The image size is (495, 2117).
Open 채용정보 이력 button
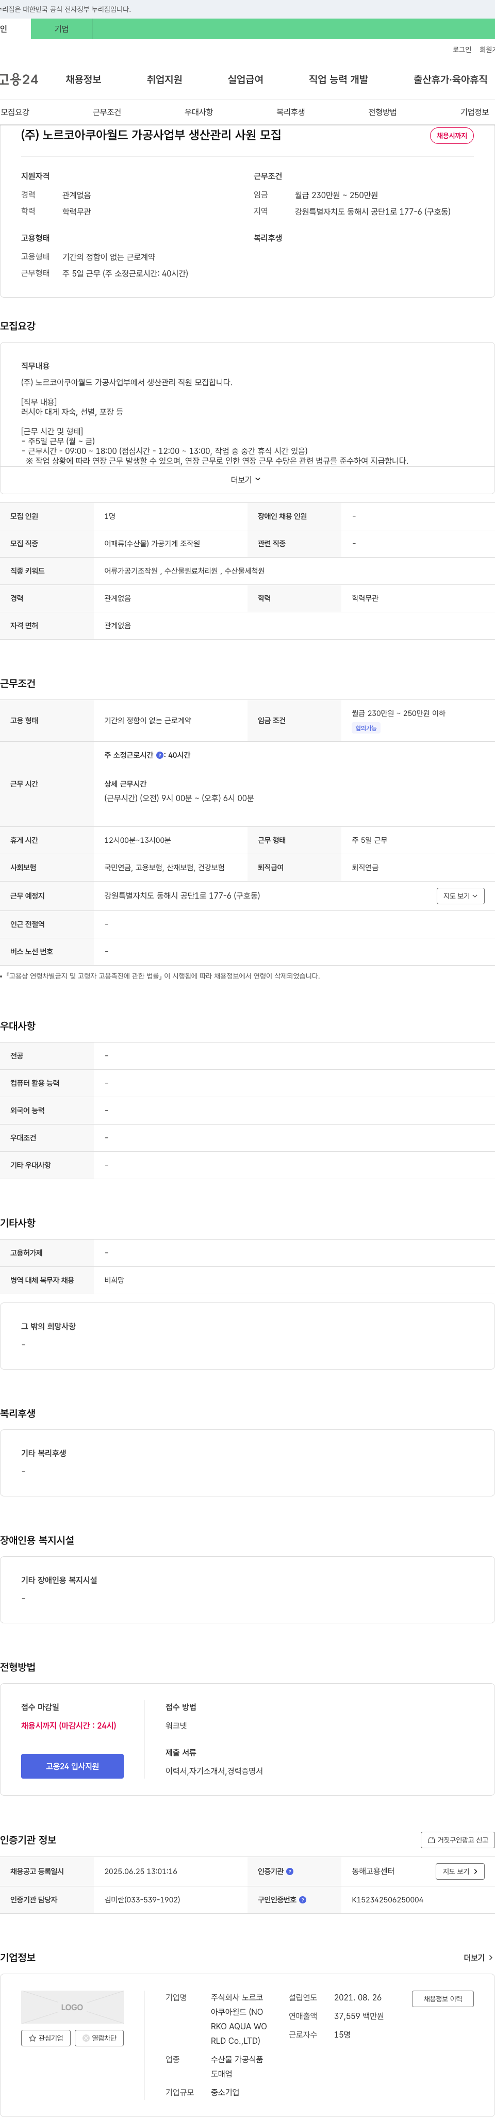[442, 1999]
